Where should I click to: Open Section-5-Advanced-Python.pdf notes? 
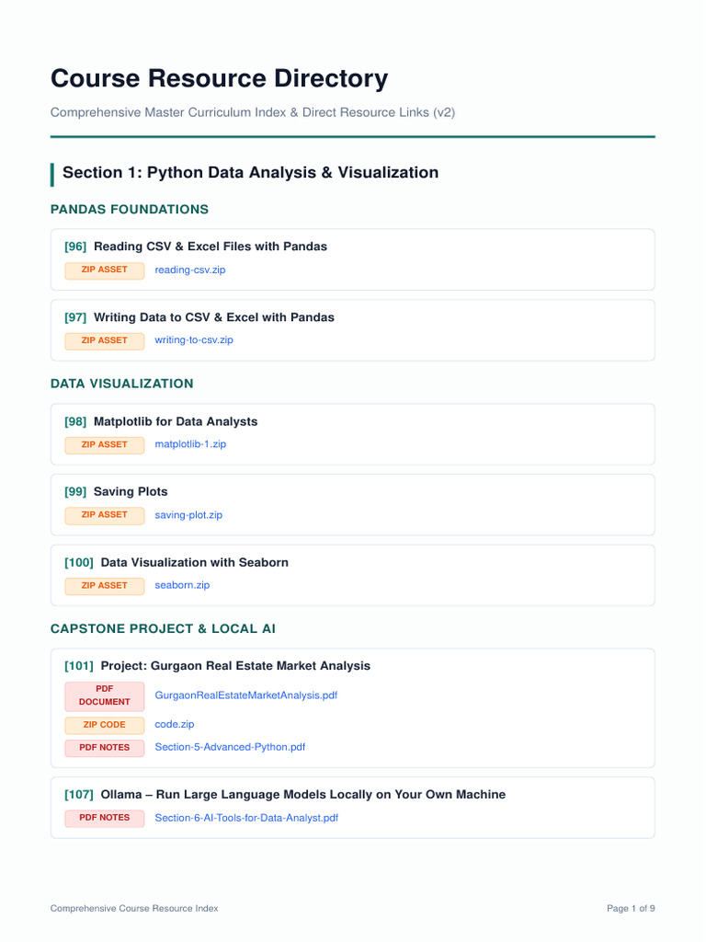tap(230, 748)
